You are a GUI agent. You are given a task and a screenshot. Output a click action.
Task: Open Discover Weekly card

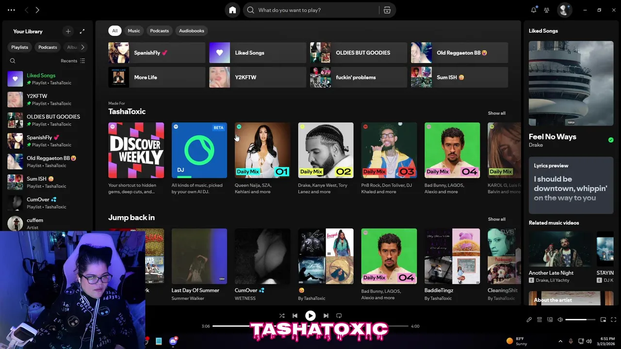click(x=136, y=159)
